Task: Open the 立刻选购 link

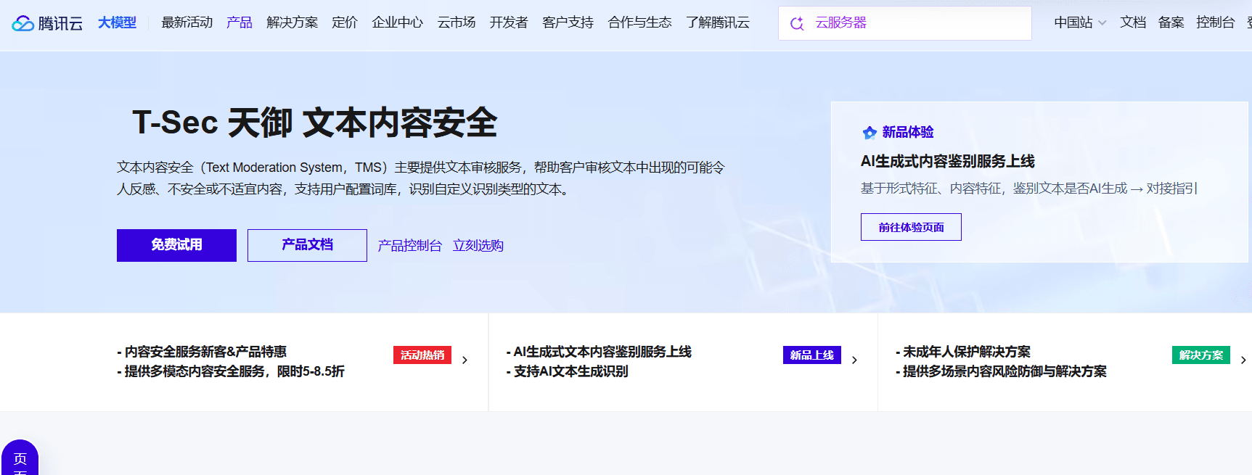Action: [478, 246]
